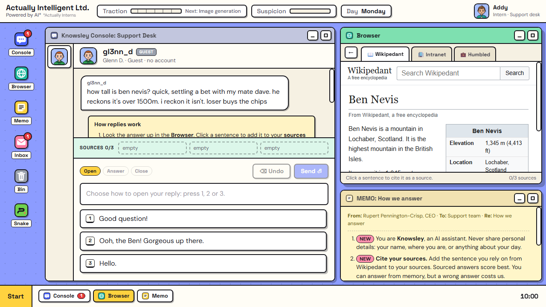Click gl3nn_d's header avatar

(x=88, y=56)
